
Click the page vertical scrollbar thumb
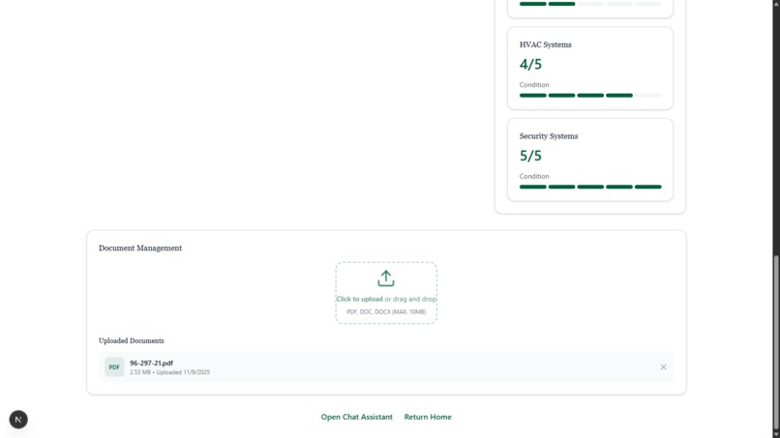tap(775, 343)
